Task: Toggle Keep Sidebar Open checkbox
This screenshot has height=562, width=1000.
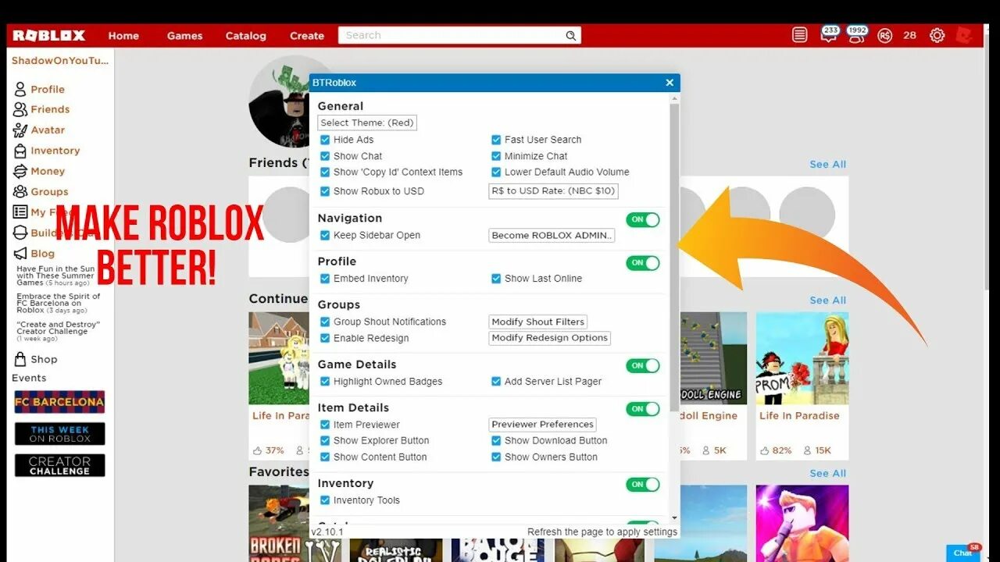Action: point(325,235)
